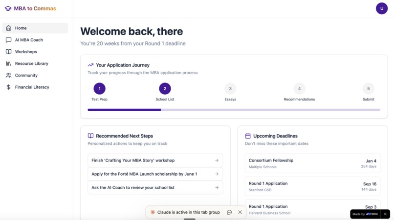
Task: Click 'Don't miss these important dates' subtitle
Action: pyautogui.click(x=277, y=143)
